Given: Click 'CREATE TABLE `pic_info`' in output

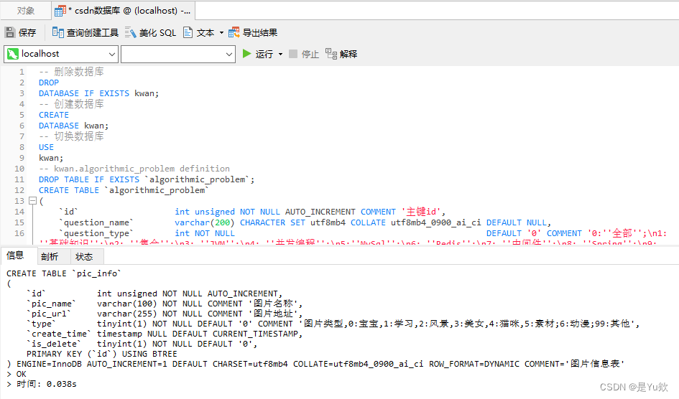Looking at the screenshot, I should tap(64, 273).
